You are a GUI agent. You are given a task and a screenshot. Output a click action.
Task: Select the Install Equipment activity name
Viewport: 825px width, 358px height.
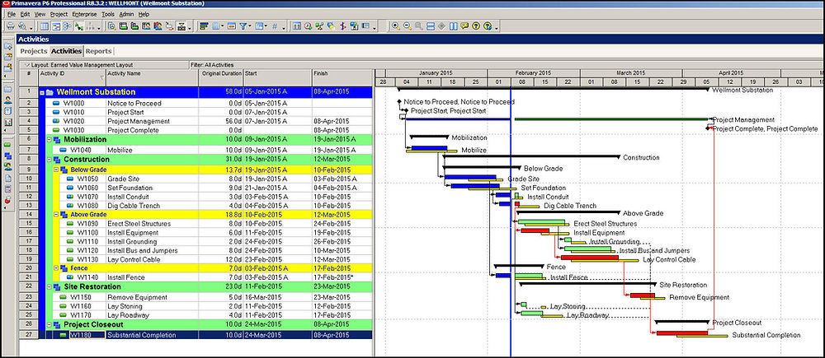133,233
